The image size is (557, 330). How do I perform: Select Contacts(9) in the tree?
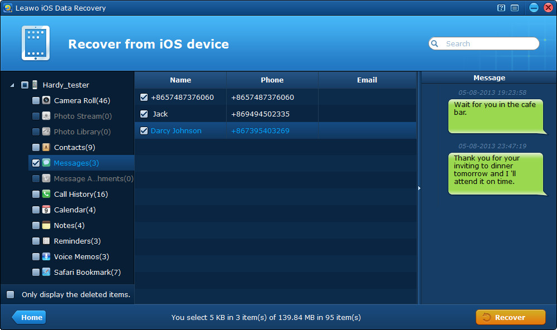(74, 147)
